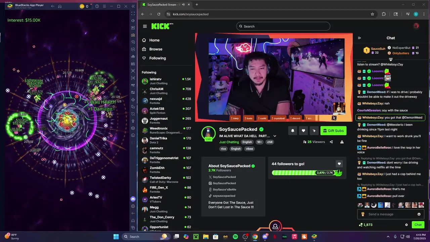Viewport: 430px width, 242px height.
Task: Click the heart icon in the followers goal
Action: pyautogui.click(x=339, y=164)
